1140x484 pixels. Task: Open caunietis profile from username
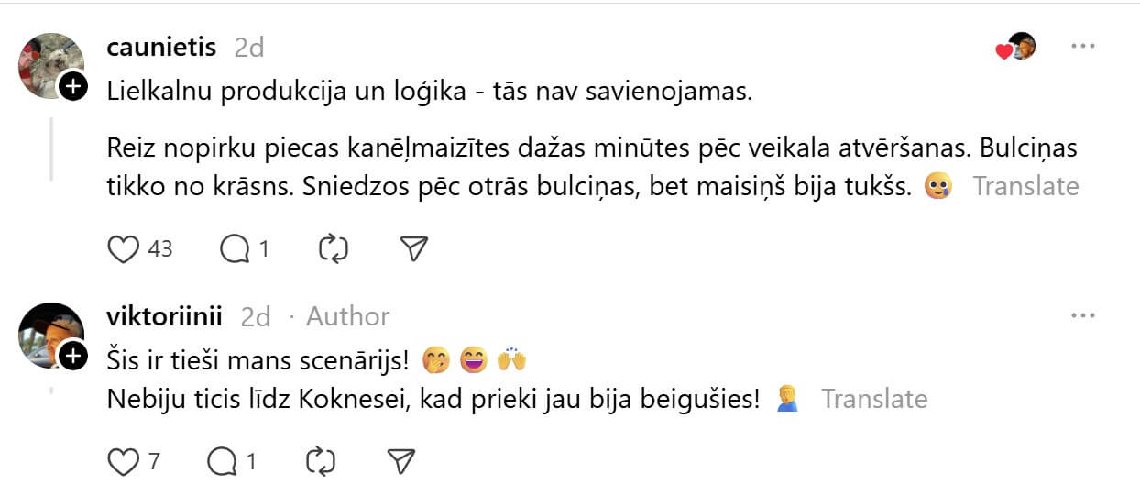pyautogui.click(x=161, y=47)
